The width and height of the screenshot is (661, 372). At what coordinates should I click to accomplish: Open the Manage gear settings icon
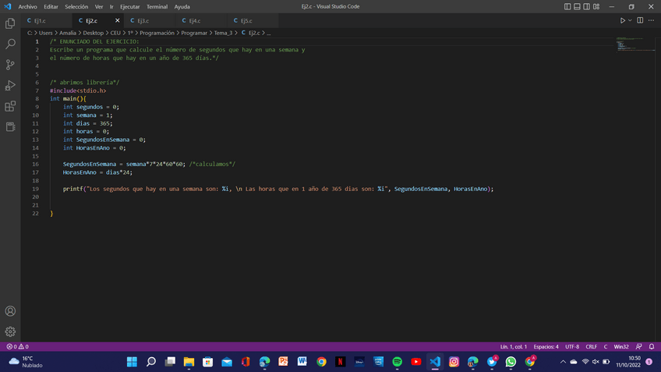10,332
